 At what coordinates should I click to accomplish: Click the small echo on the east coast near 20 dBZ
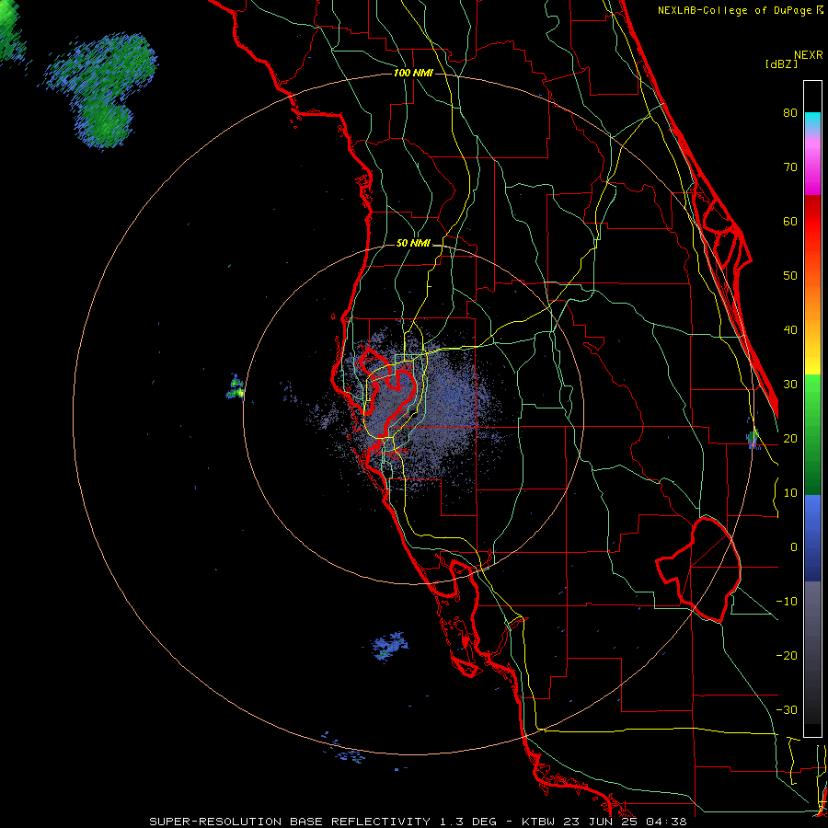click(x=753, y=438)
